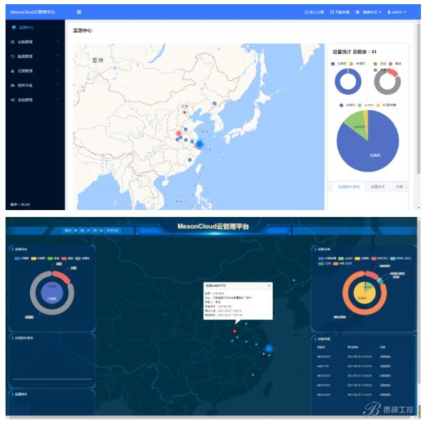Viewport: 432px width, 425px height.
Task: Toggle the blue 交换机 pie legend dot
Action: pyautogui.click(x=341, y=105)
